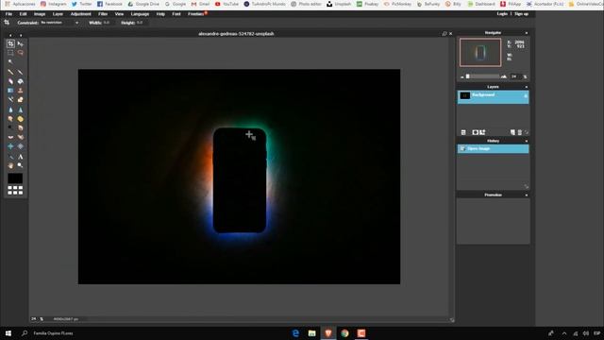
Task: Open File Explorer from taskbar
Action: click(x=311, y=333)
